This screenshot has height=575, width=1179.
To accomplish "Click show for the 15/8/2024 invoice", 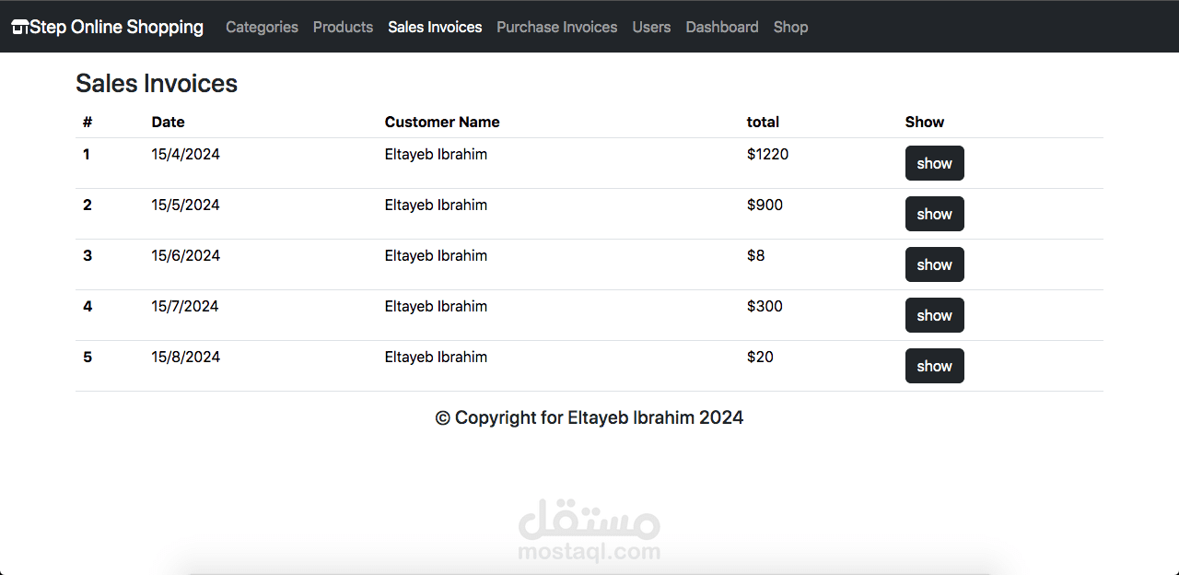I will (934, 366).
